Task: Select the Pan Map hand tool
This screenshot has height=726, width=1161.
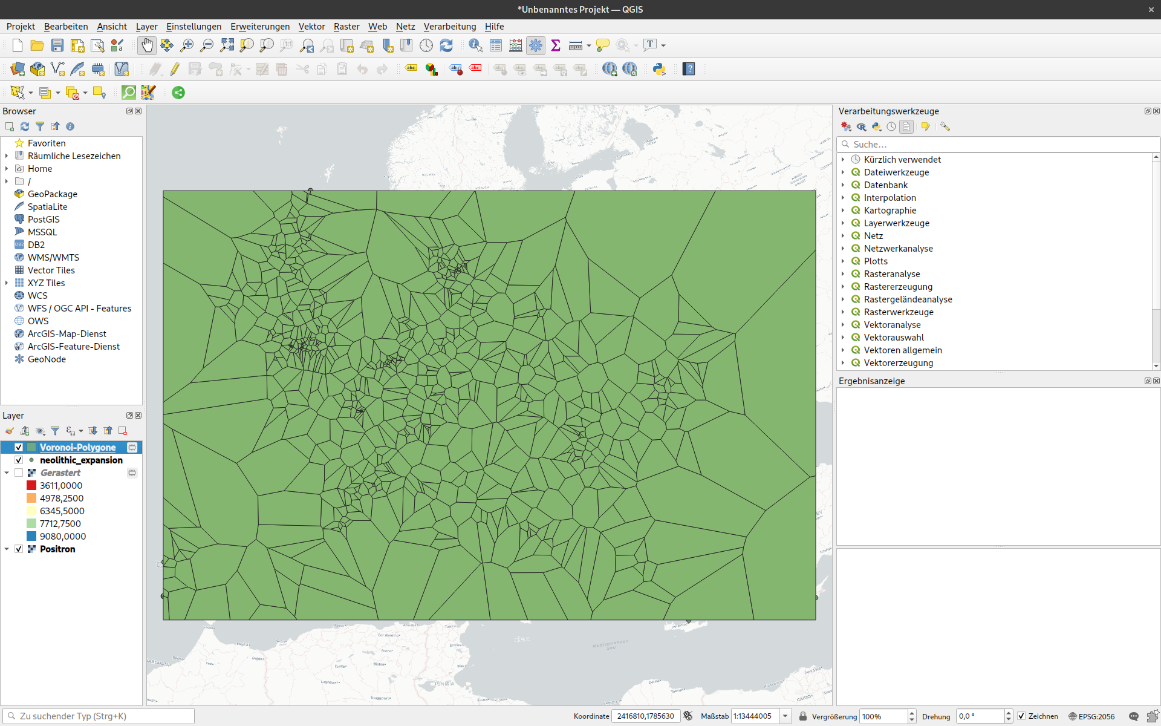Action: [147, 45]
